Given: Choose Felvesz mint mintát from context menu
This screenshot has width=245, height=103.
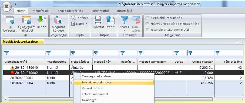Looking at the screenshot, I should click(x=114, y=94).
